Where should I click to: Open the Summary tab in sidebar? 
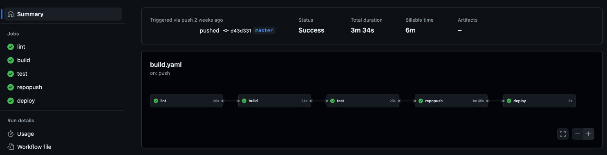point(62,14)
